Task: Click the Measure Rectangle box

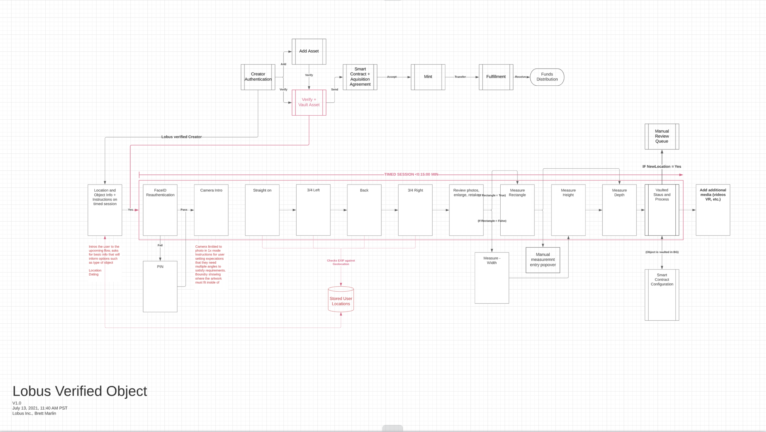Action: [x=517, y=210]
